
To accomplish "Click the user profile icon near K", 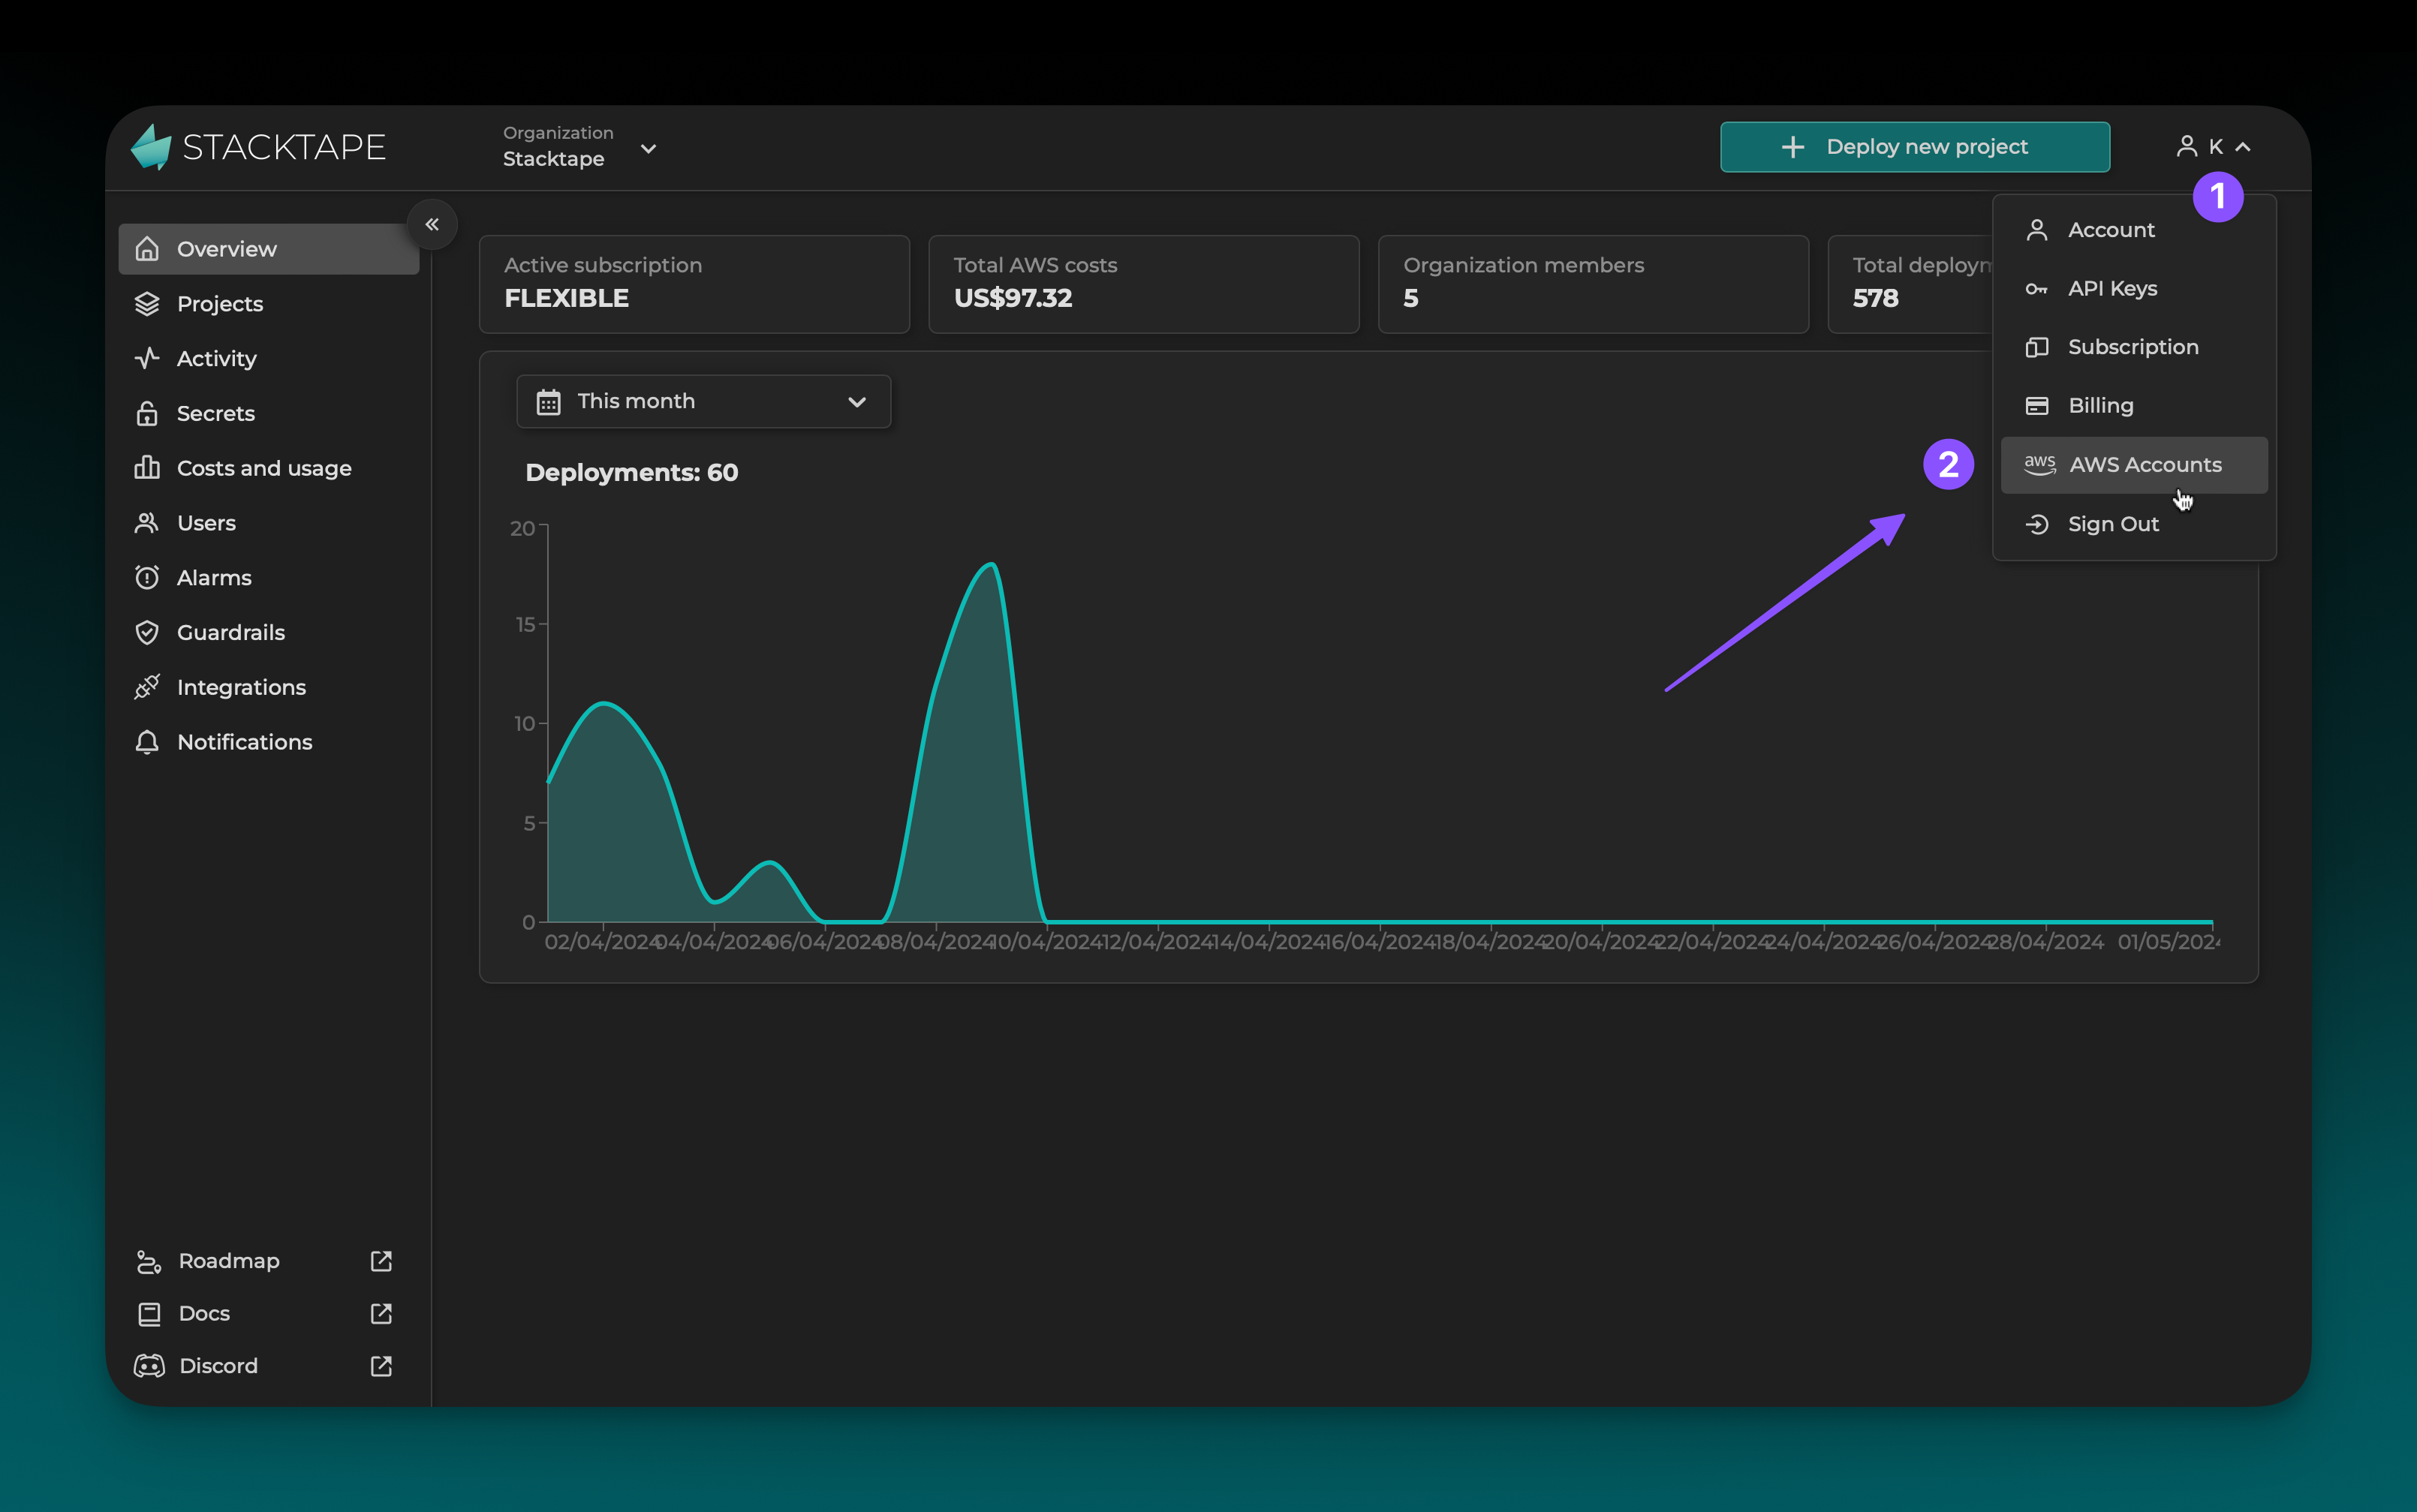I will (x=2187, y=147).
